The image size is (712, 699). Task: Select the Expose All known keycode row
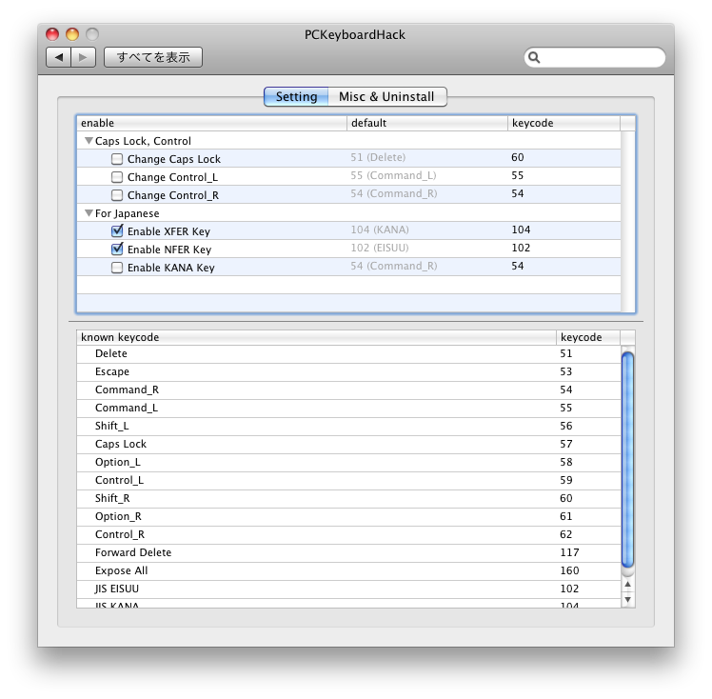tap(348, 571)
